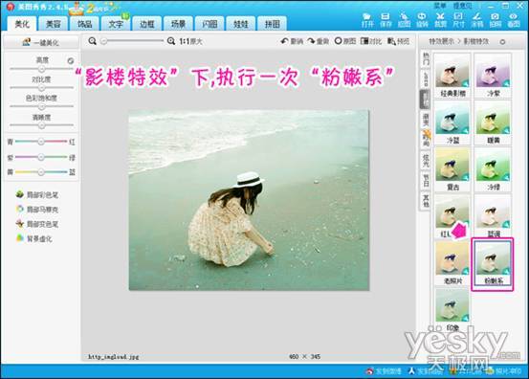529x379 pixels.
Task: Save the image via 保存 icon
Action: (x=386, y=20)
